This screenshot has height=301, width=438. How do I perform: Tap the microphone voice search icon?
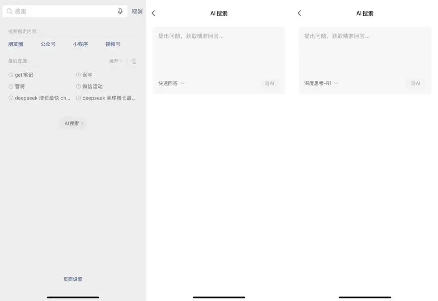(120, 11)
